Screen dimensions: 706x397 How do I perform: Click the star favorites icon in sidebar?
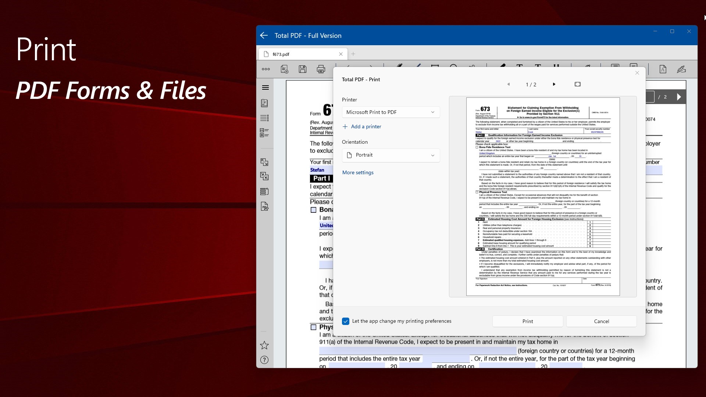tap(264, 345)
